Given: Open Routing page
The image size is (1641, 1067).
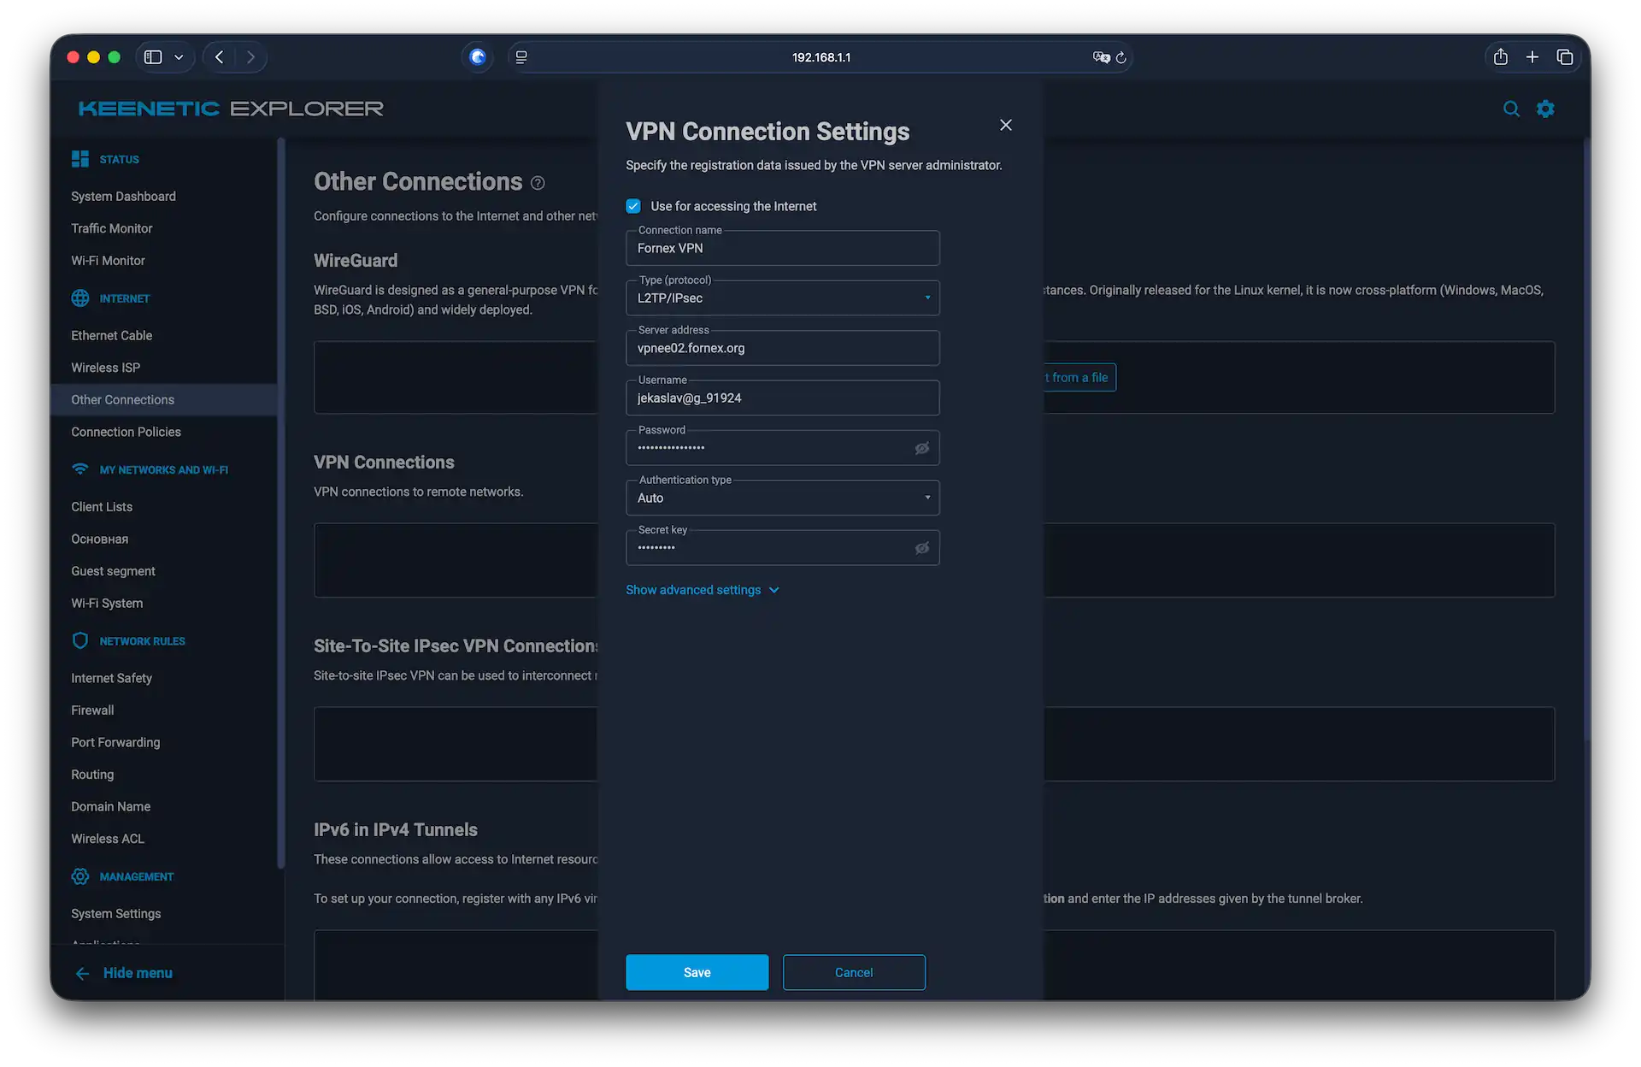Looking at the screenshot, I should [x=92, y=775].
